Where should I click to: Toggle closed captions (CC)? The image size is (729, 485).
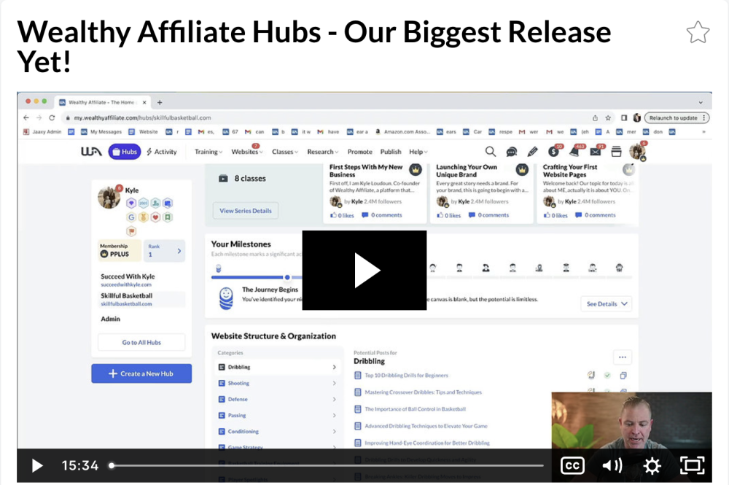[x=572, y=465]
